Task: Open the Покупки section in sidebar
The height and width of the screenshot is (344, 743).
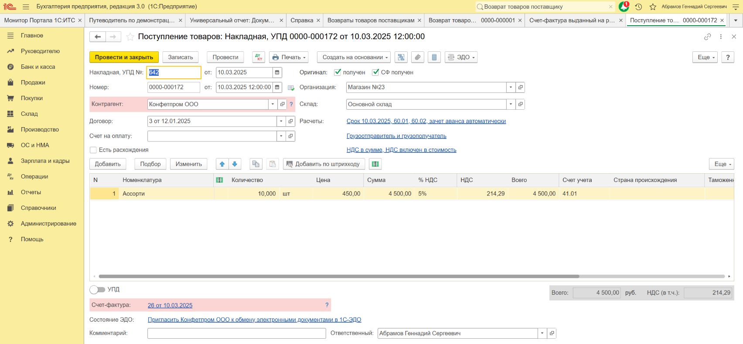Action: point(32,98)
